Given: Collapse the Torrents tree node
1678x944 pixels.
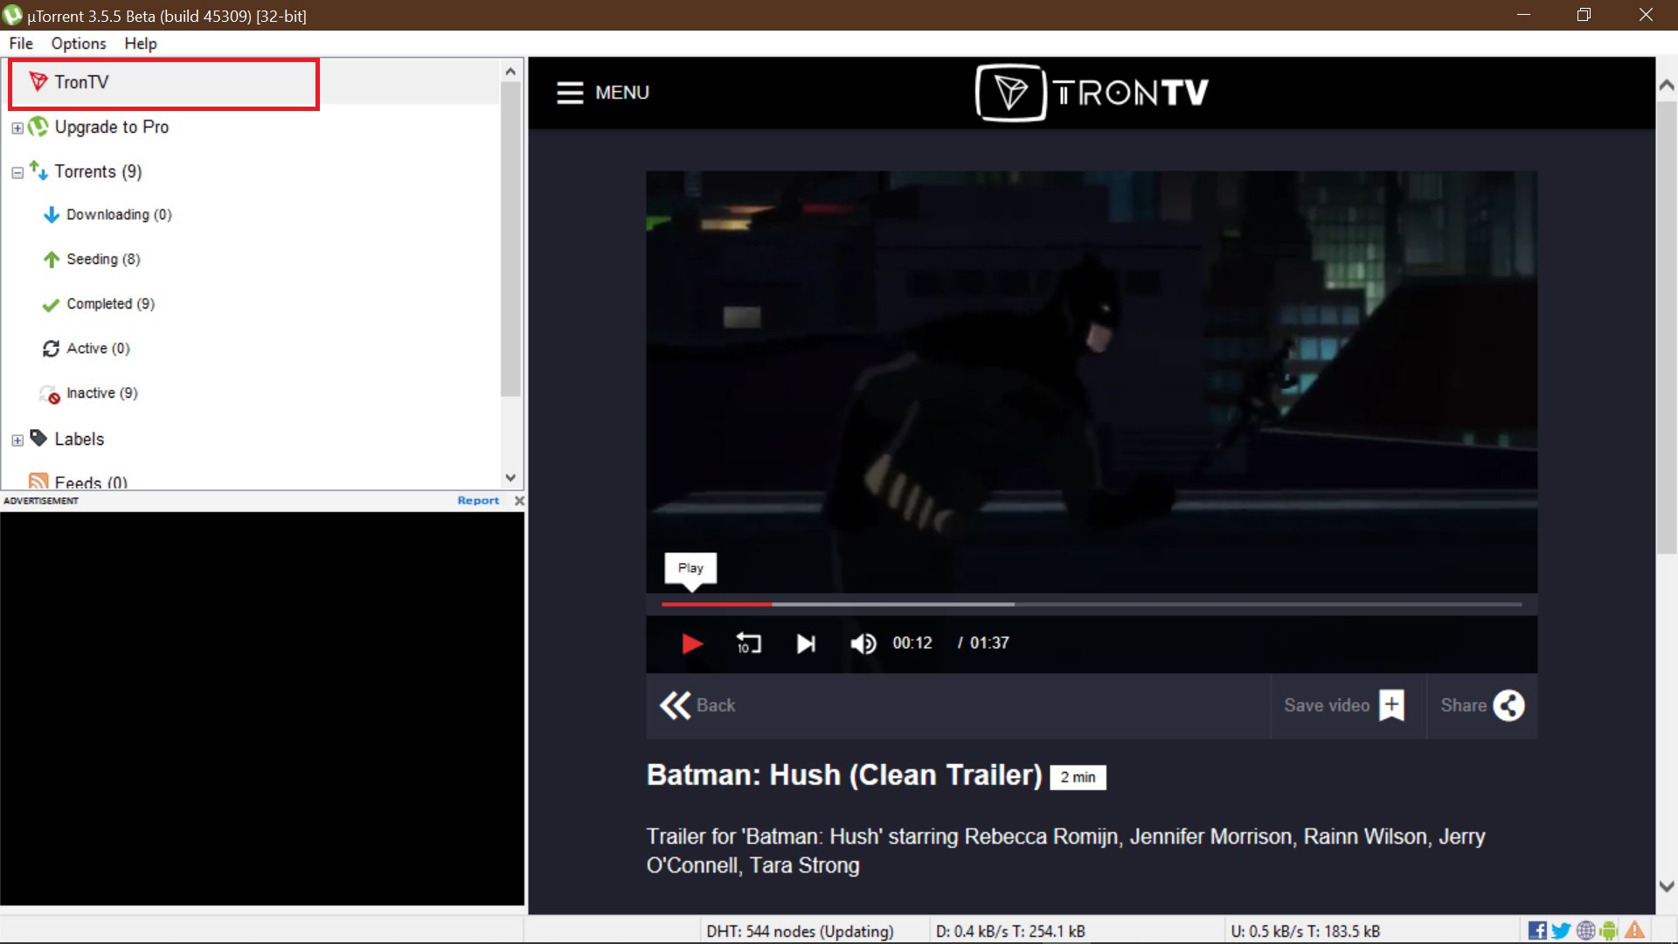Looking at the screenshot, I should [17, 173].
